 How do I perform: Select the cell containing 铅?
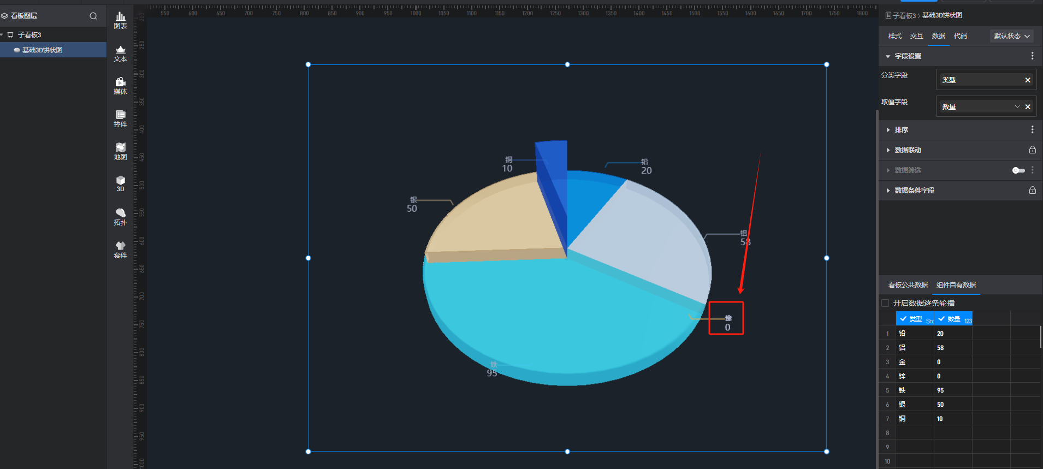point(915,334)
